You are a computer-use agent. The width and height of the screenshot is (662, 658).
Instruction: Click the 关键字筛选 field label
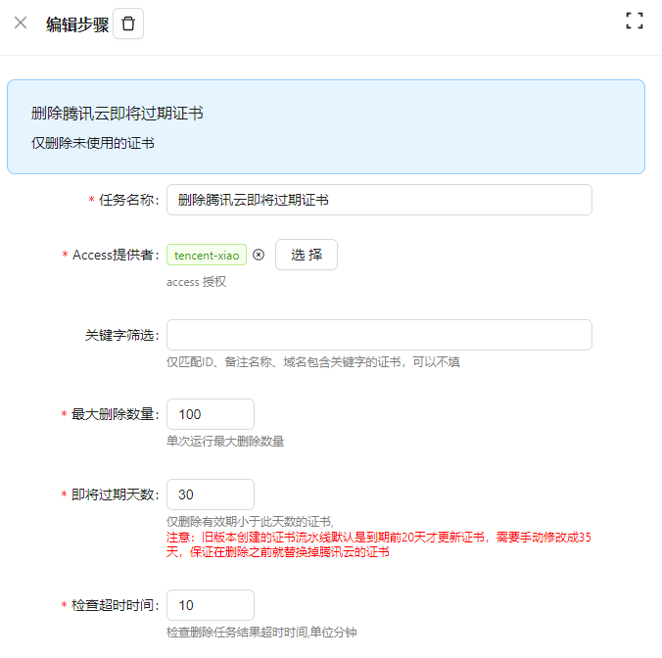121,335
